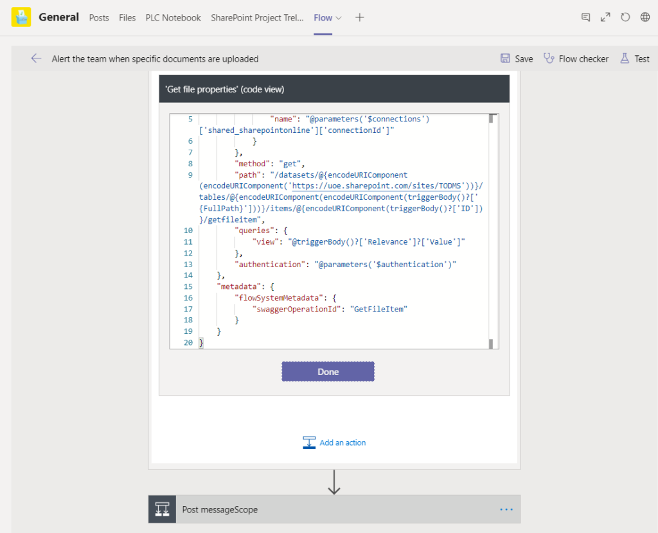This screenshot has height=533, width=658.
Task: Open the Flow tab dropdown chevron
Action: [x=337, y=17]
